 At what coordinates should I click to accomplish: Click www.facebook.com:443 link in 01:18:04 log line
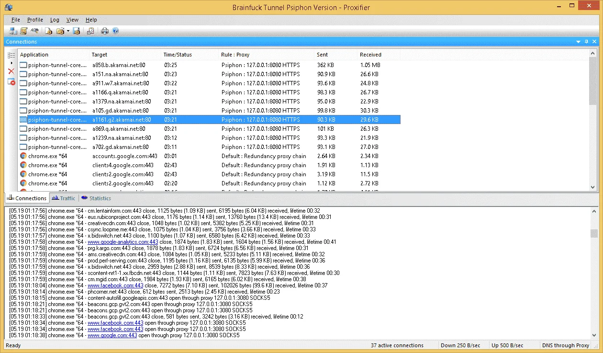pyautogui.click(x=115, y=285)
